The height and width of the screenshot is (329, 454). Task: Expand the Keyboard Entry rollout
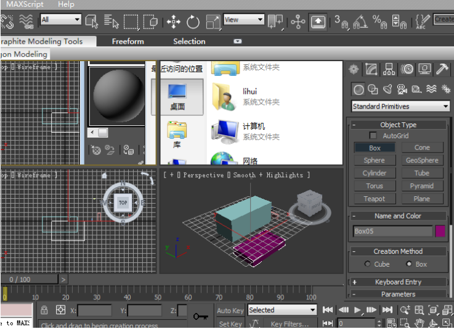(398, 282)
